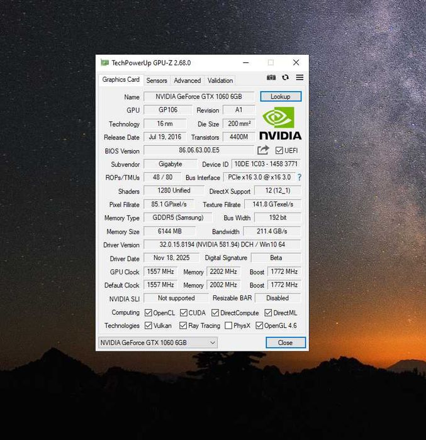Click the GPU-Z title bar app icon
This screenshot has height=440, width=426.
coord(105,63)
